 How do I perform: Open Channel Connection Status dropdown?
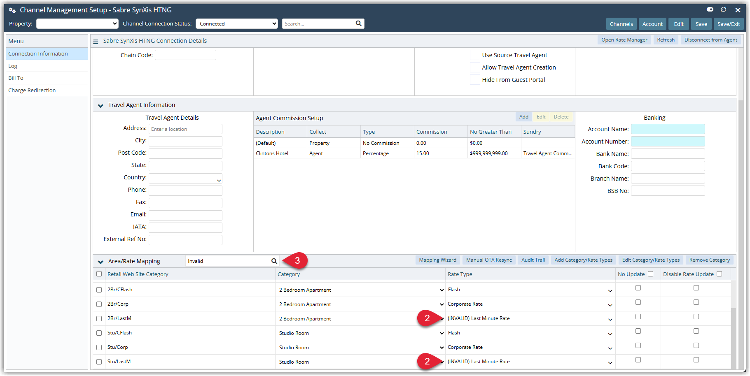[237, 23]
